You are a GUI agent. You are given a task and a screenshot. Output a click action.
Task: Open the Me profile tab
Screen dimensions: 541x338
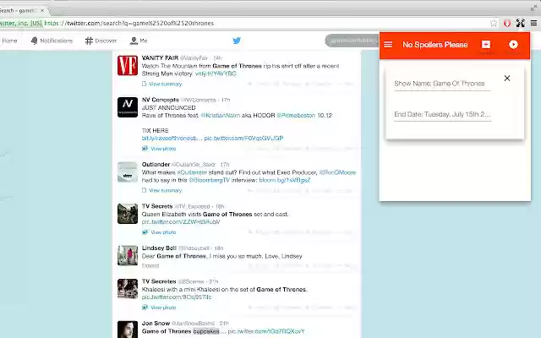[x=139, y=41]
